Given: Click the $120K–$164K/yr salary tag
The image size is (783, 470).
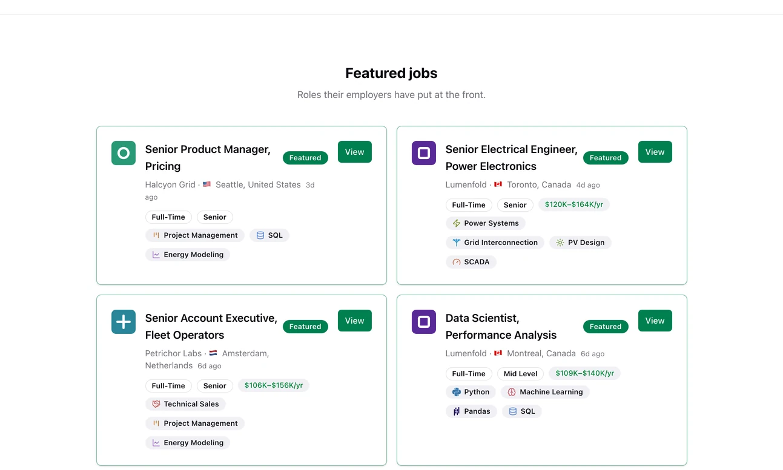Looking at the screenshot, I should pos(574,204).
